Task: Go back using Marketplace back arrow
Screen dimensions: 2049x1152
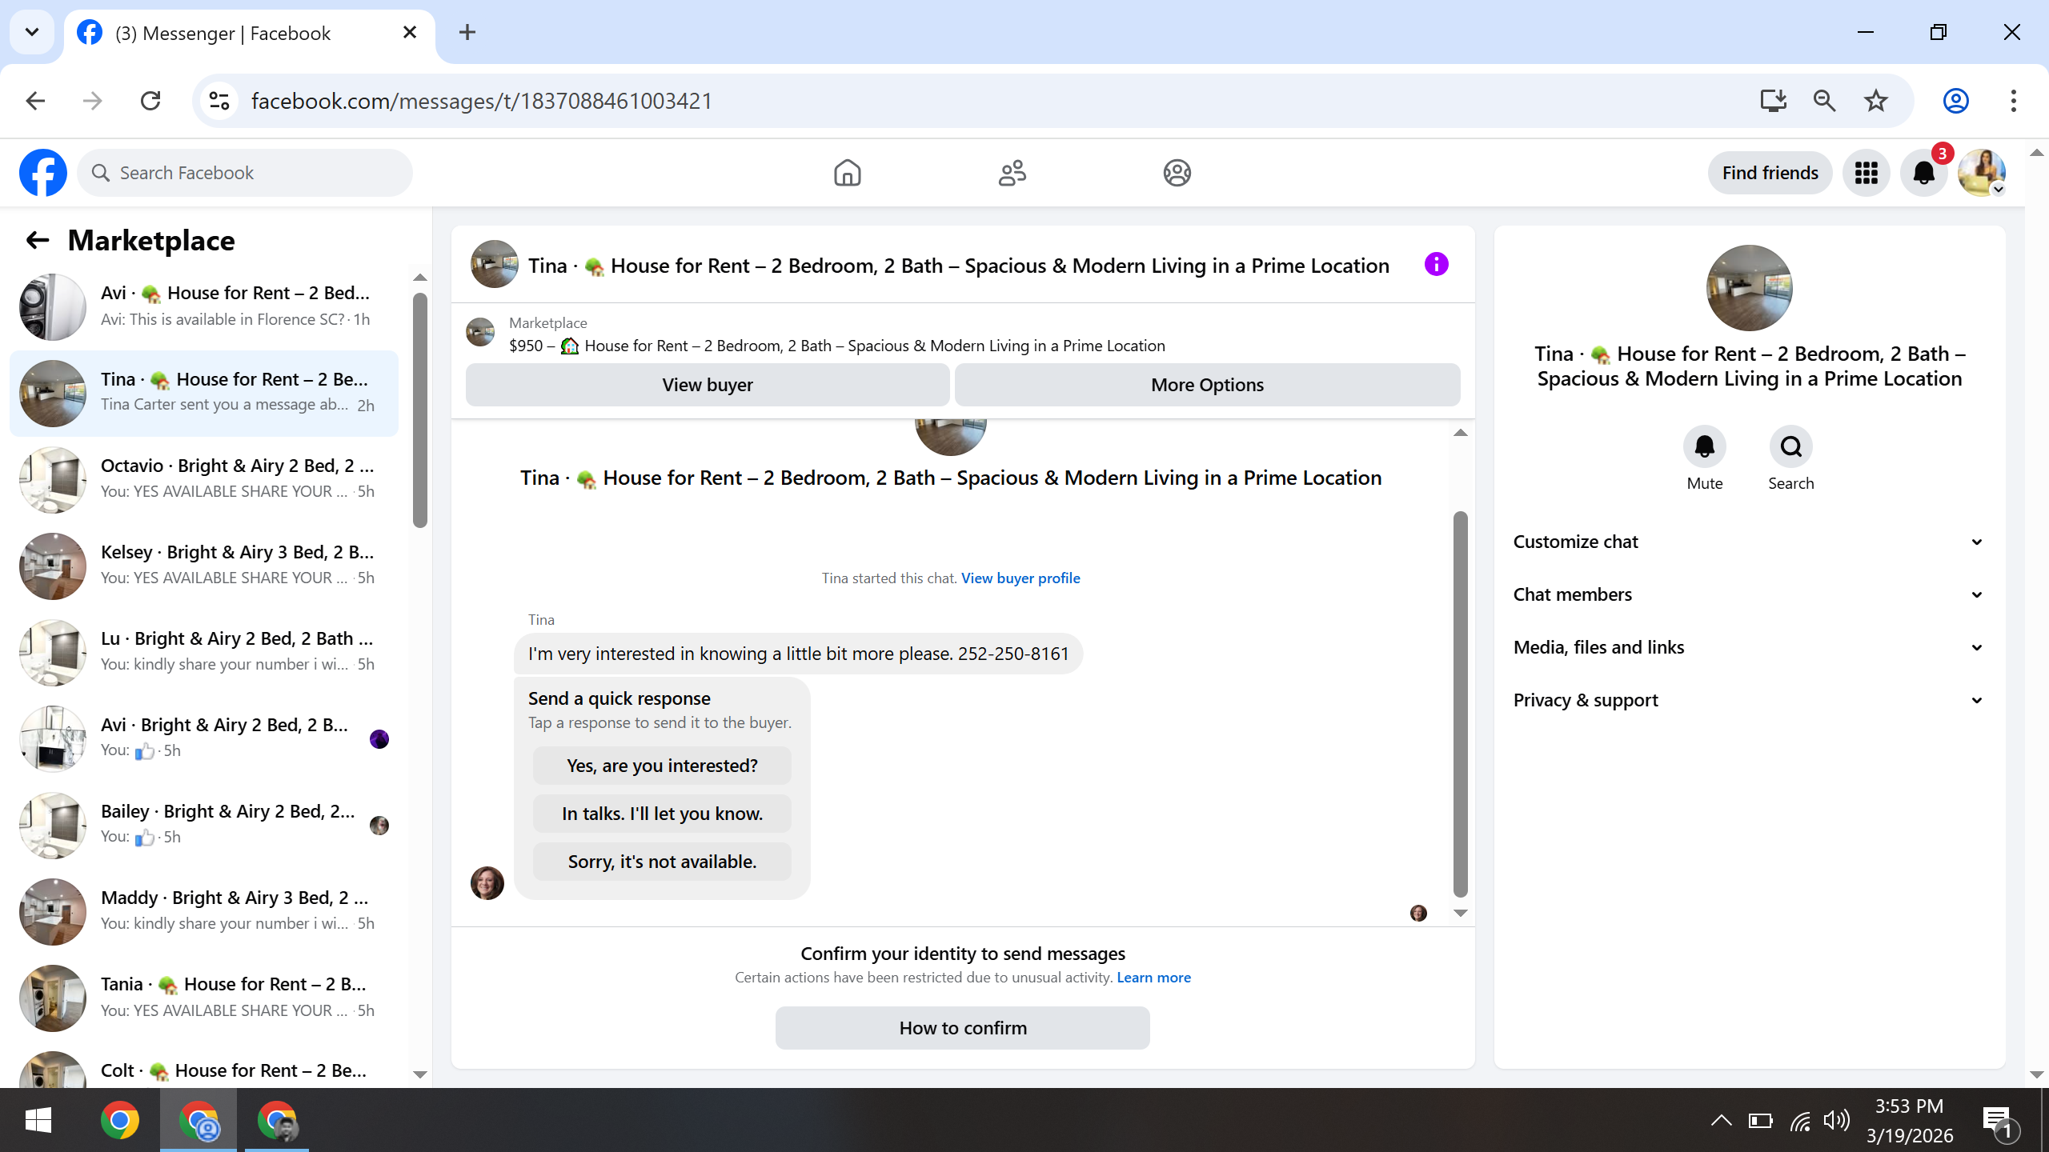Action: coord(38,240)
